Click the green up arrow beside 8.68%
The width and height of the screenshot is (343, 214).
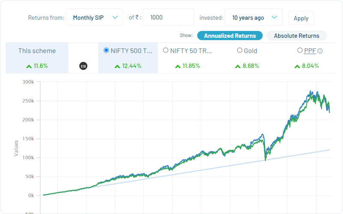click(238, 66)
